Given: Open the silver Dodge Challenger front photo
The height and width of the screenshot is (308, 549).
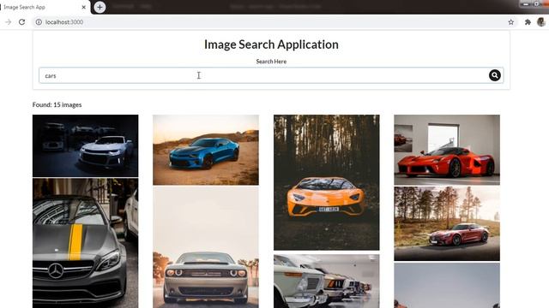Looking at the screenshot, I should coord(206,247).
